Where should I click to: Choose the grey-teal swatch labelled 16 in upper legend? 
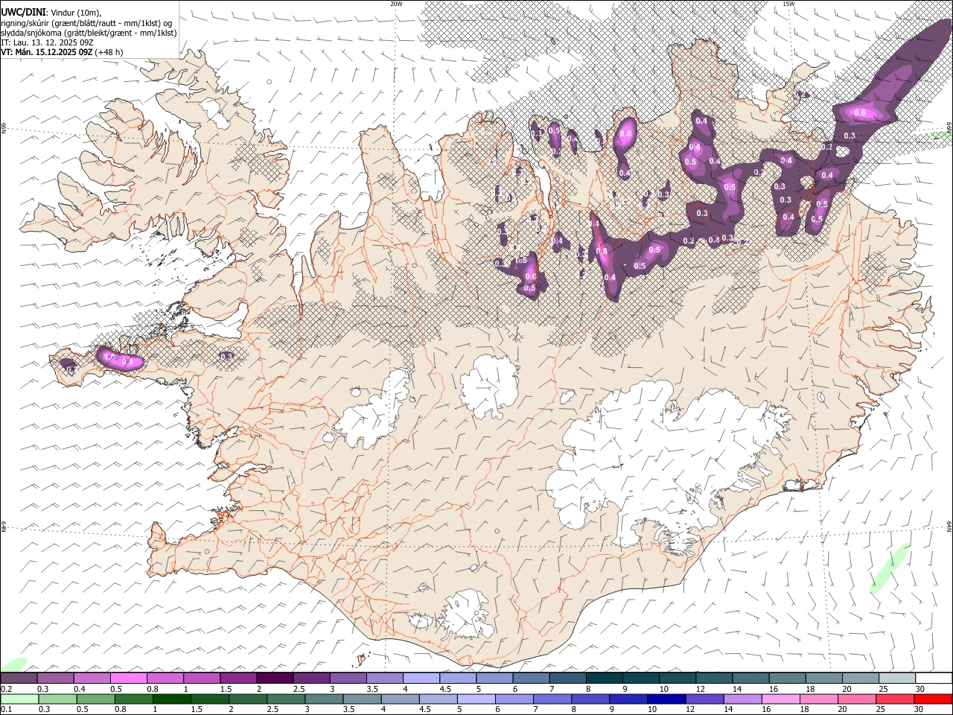pos(786,679)
